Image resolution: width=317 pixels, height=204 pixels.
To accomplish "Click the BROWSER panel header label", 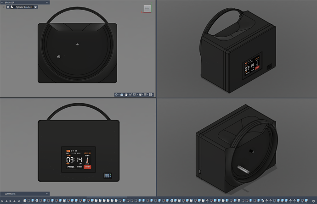I will pos(10,2).
